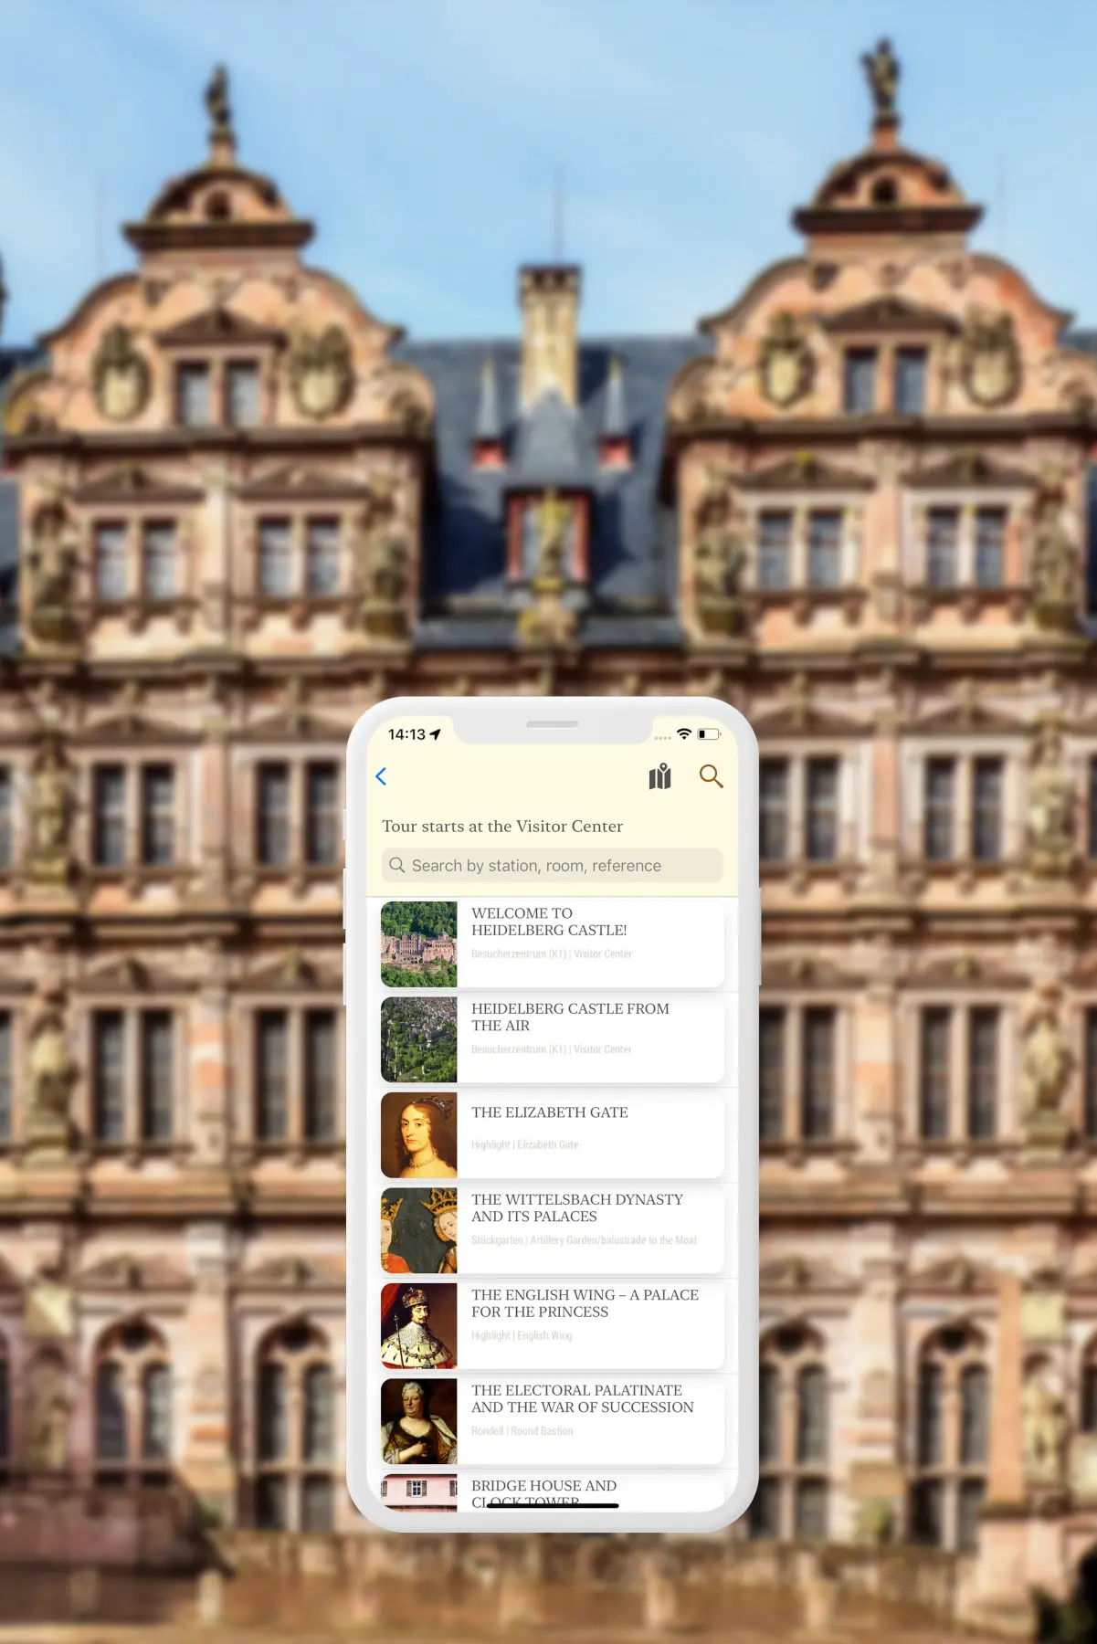The image size is (1097, 1644).
Task: Tap the 'Tour starts at the Visitor Center' heading
Action: [x=502, y=826]
